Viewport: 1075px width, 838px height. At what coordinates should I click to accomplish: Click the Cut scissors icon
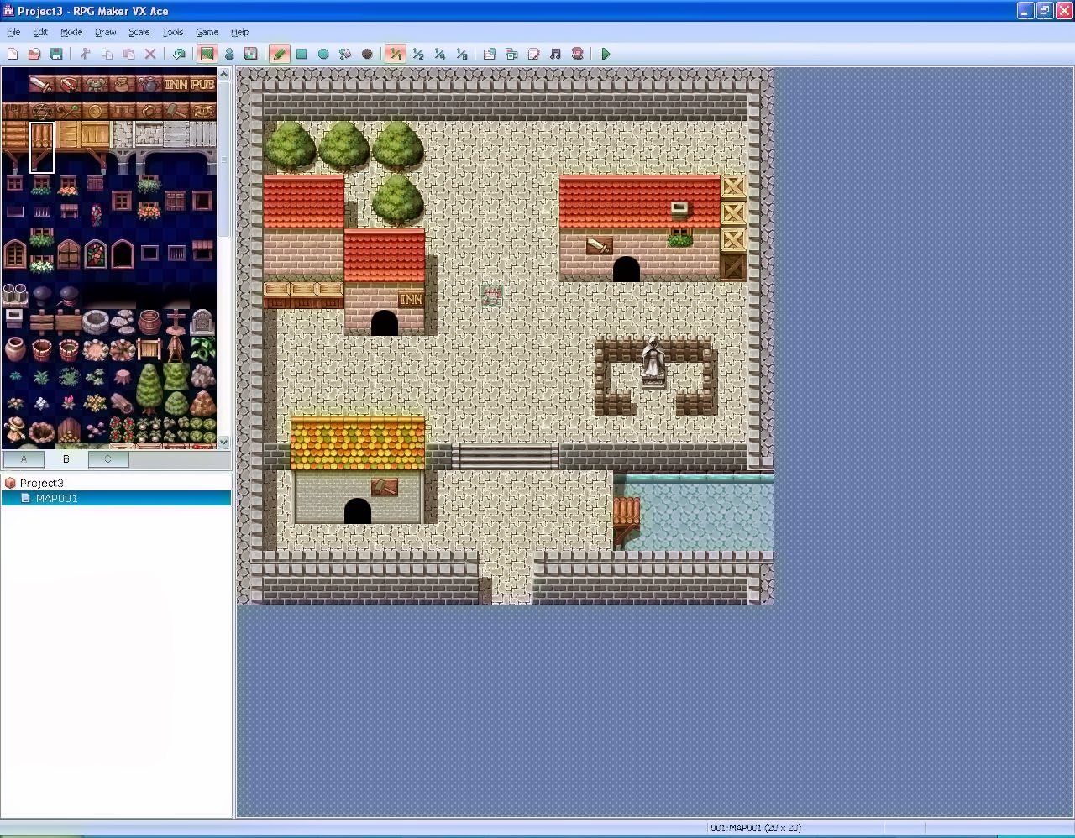(x=85, y=54)
